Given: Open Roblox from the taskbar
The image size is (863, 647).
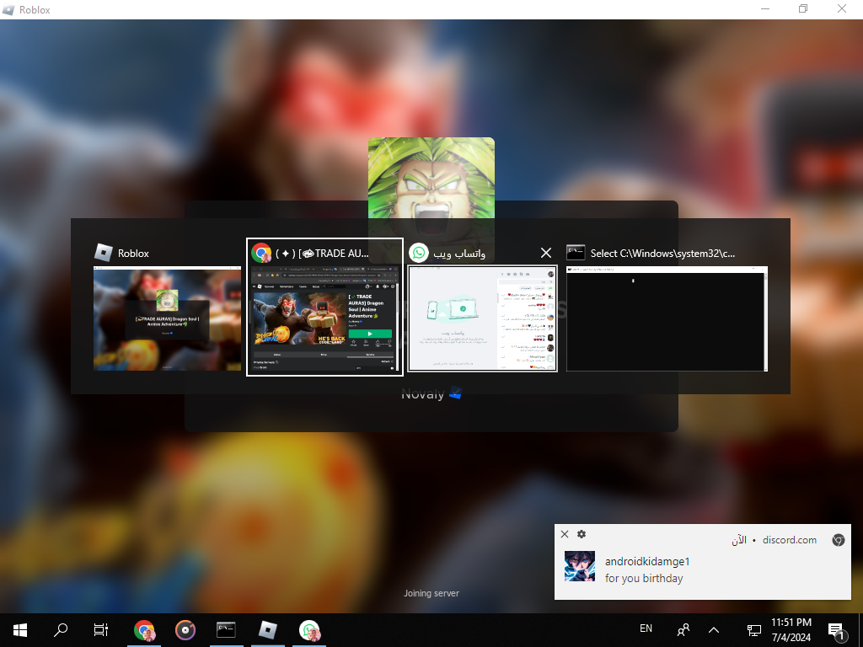Looking at the screenshot, I should pos(267,630).
